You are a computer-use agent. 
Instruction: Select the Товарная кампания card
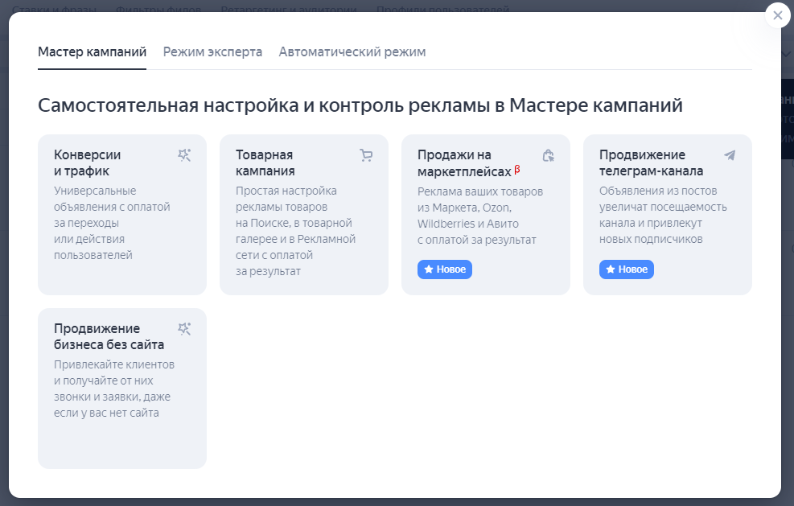point(303,213)
